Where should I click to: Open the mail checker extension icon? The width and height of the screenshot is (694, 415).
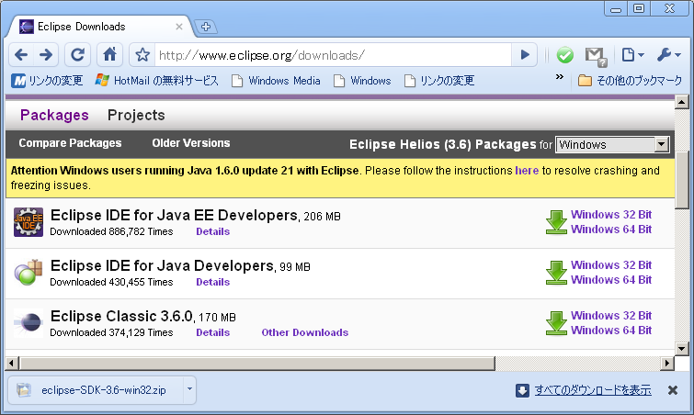tap(596, 56)
